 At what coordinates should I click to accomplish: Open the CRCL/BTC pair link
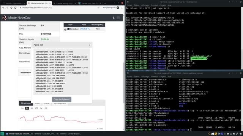click(x=85, y=29)
